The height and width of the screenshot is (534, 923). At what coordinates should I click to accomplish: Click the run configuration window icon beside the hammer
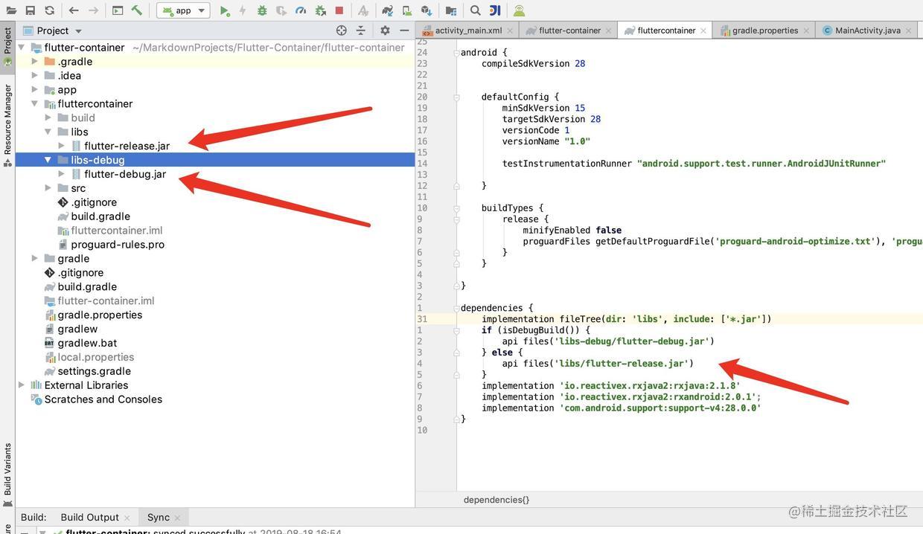[x=118, y=10]
